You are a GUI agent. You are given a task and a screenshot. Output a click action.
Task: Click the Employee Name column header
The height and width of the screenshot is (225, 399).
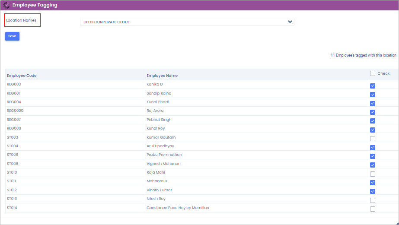162,76
